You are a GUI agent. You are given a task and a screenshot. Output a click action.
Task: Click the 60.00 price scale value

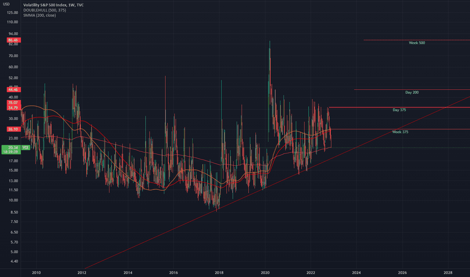tap(13, 67)
